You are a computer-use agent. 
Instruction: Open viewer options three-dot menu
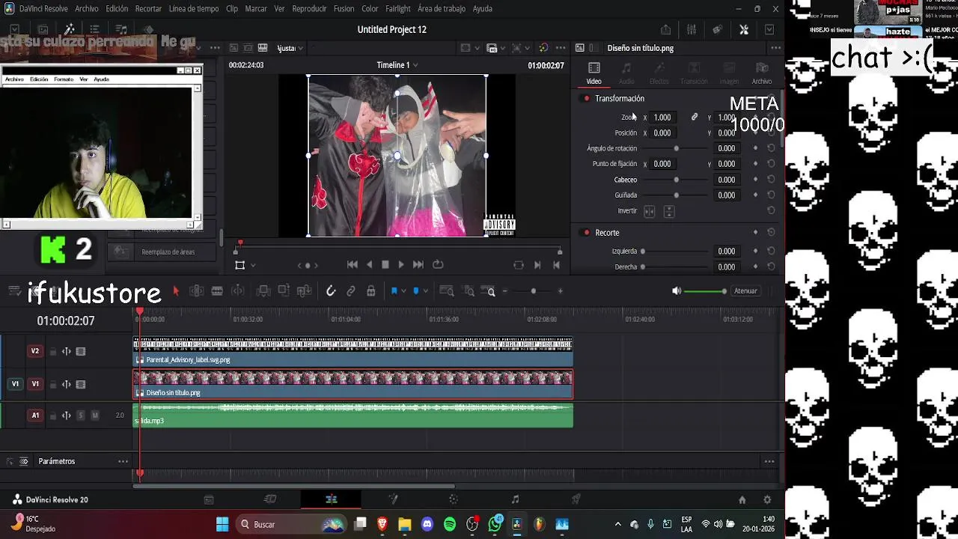click(561, 48)
